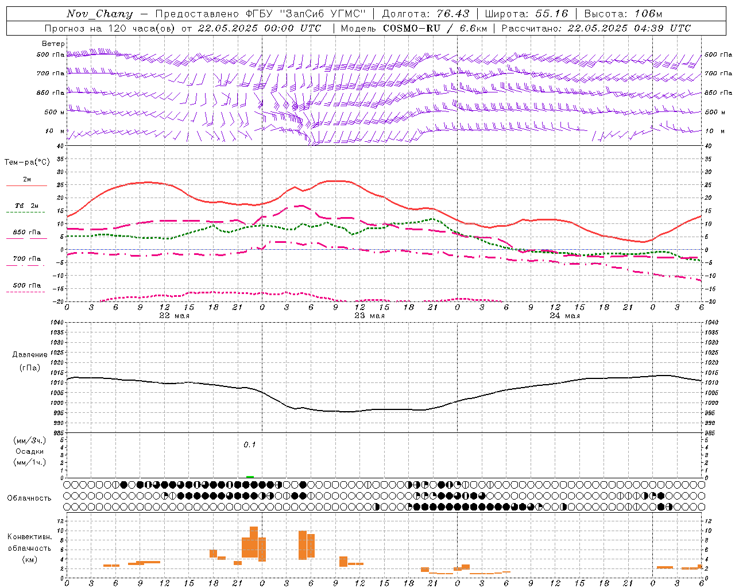This screenshot has width=735, height=588.
Task: Click the "Модель COSMO-RU / 6.6км" label
Action: click(x=413, y=28)
